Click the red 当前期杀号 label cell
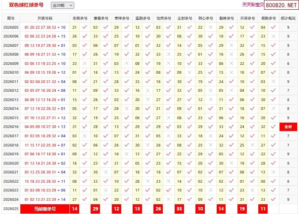 coord(45,208)
